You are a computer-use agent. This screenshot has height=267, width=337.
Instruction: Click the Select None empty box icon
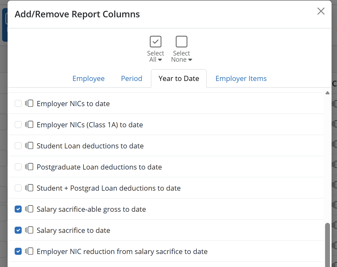click(x=182, y=42)
